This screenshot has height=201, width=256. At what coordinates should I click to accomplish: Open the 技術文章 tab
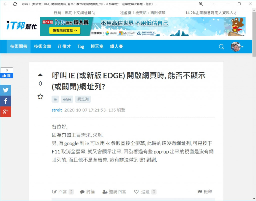pyautogui.click(x=42, y=46)
